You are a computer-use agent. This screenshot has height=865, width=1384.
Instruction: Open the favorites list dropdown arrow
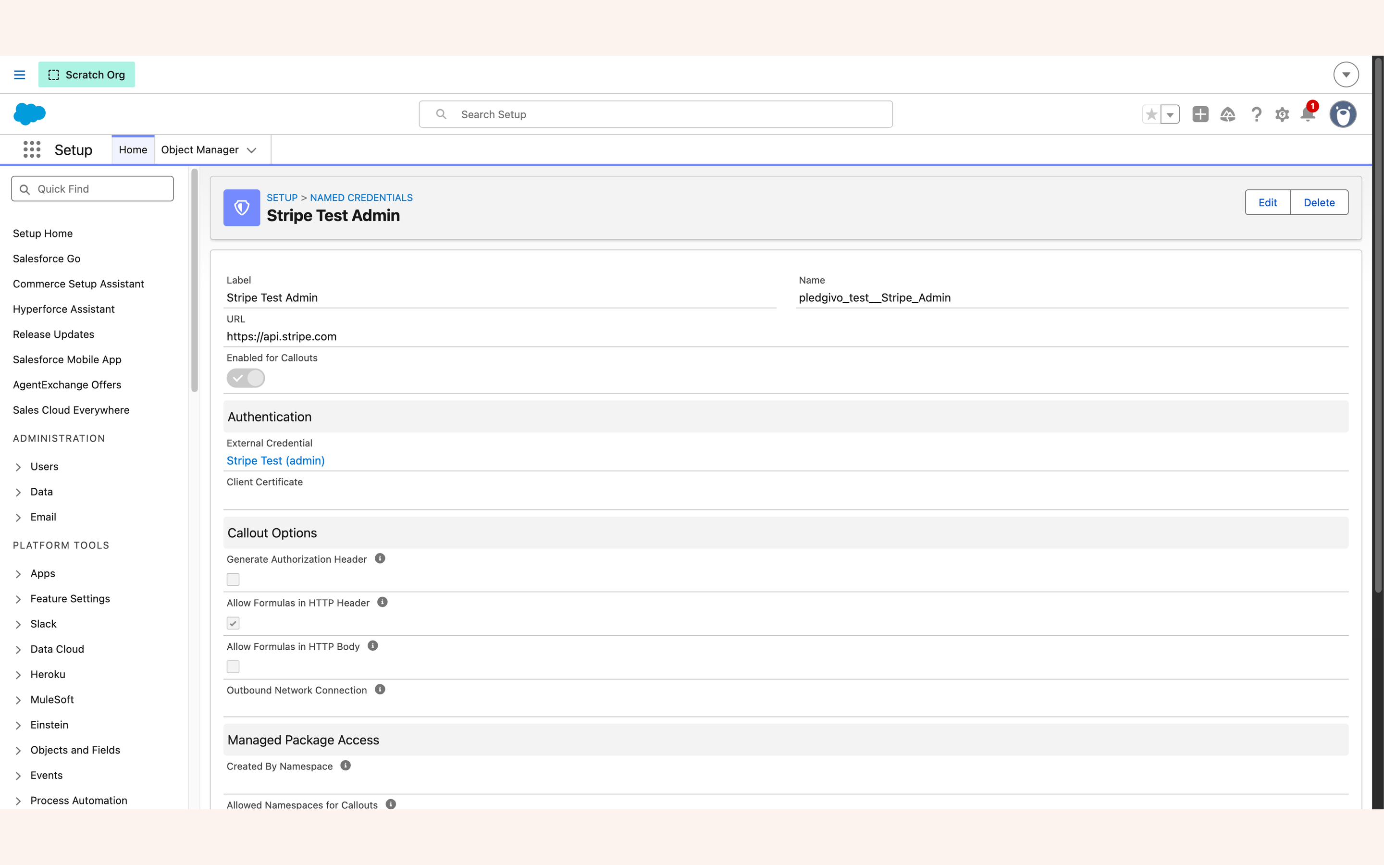[1170, 114]
